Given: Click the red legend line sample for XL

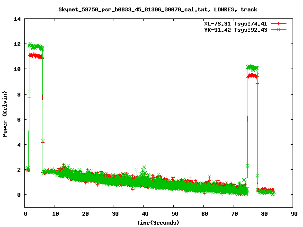Looking at the screenshot, I should pyautogui.click(x=278, y=24).
